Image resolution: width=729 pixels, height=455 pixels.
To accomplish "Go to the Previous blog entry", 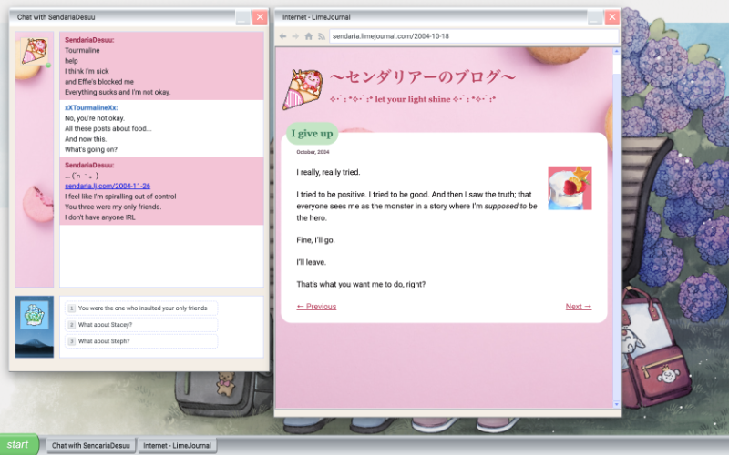I will pos(316,307).
